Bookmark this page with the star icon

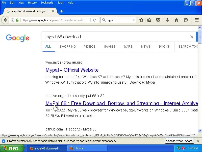tap(141, 20)
